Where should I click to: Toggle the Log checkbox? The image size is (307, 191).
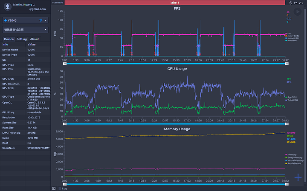(60, 188)
